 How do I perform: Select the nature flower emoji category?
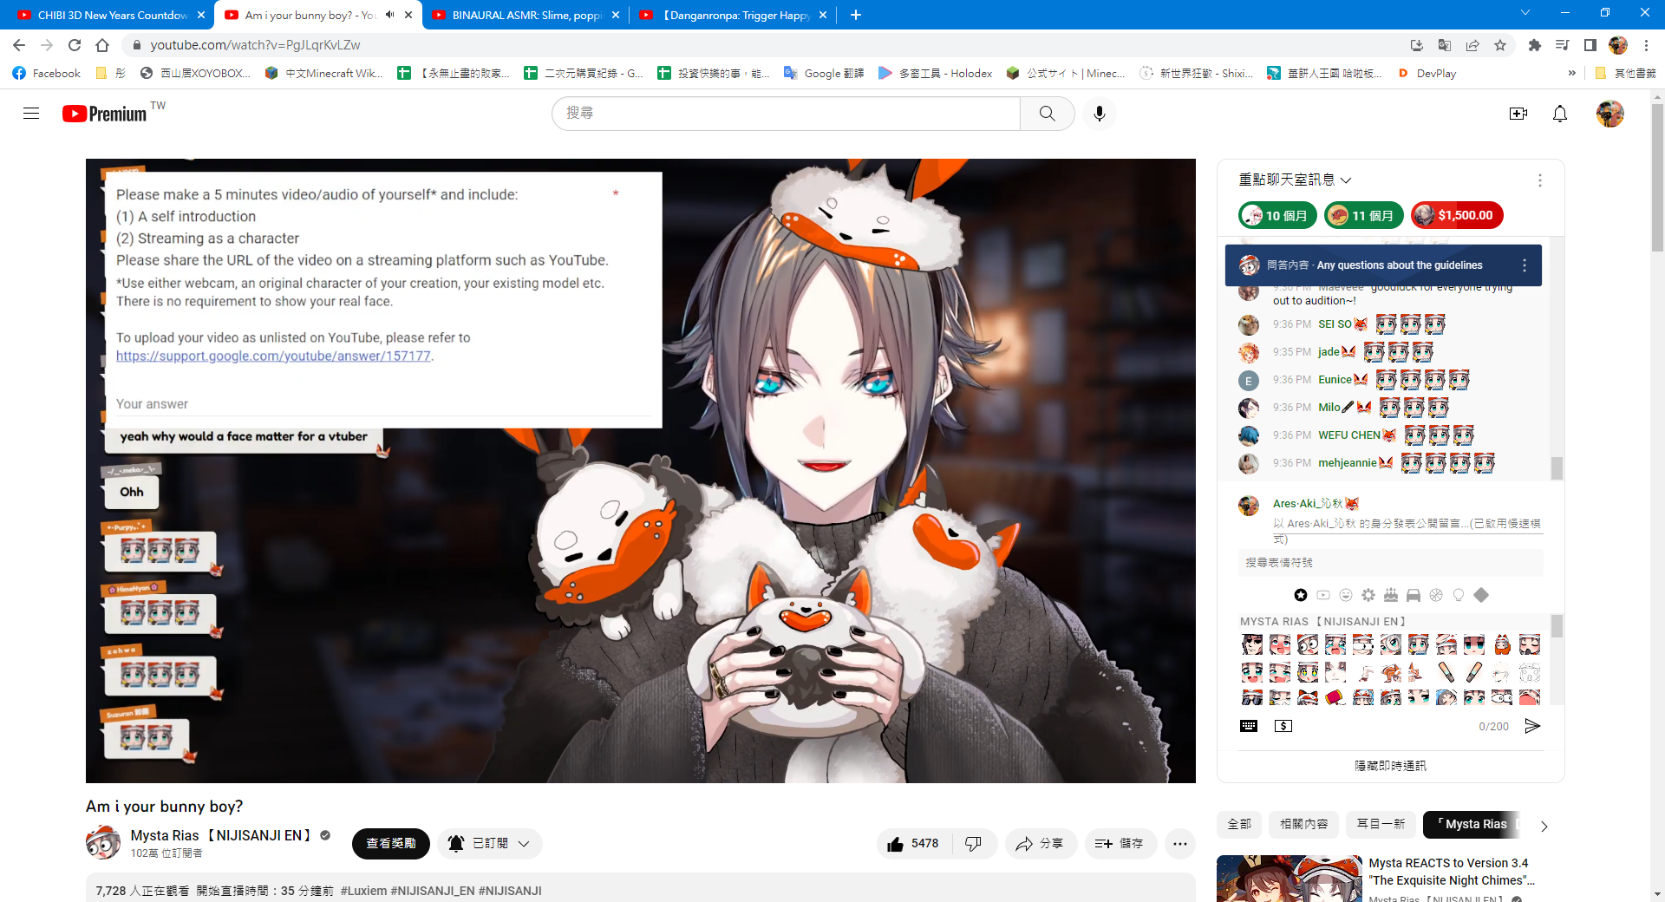[x=1368, y=595]
